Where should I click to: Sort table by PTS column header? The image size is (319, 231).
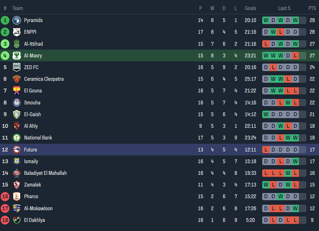312,8
